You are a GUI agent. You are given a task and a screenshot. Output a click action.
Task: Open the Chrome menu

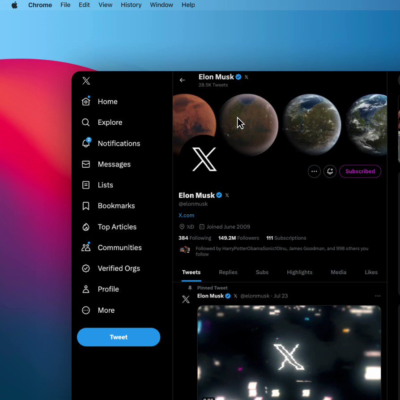[x=40, y=5]
